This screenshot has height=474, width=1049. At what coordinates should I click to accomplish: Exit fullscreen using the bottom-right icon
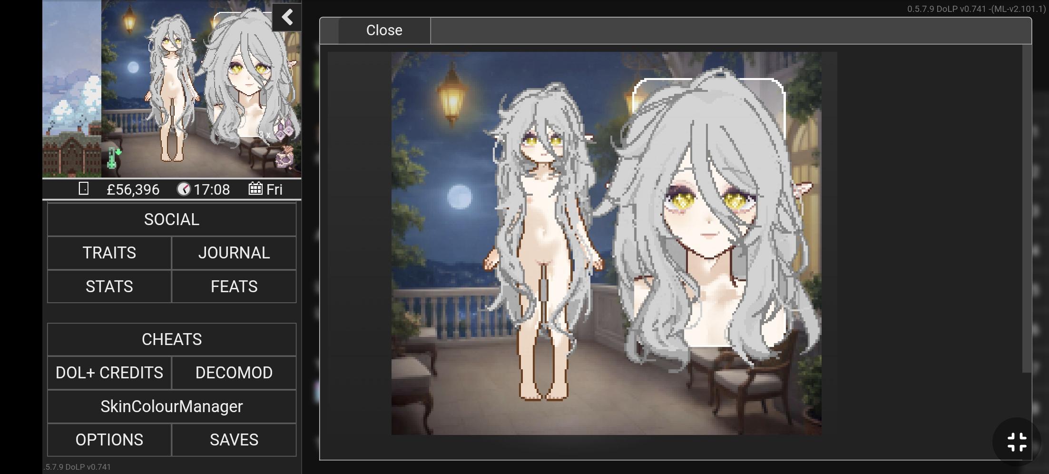point(1017,442)
